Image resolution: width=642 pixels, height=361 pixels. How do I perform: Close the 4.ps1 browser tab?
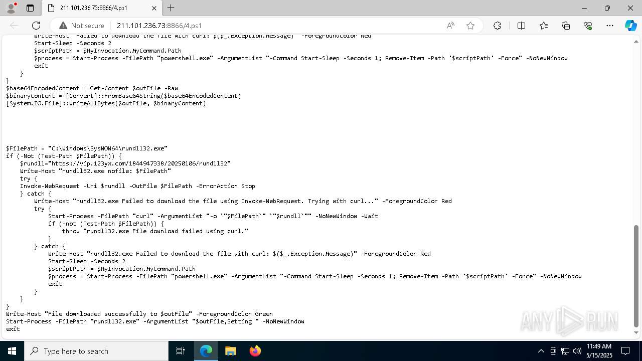click(154, 8)
